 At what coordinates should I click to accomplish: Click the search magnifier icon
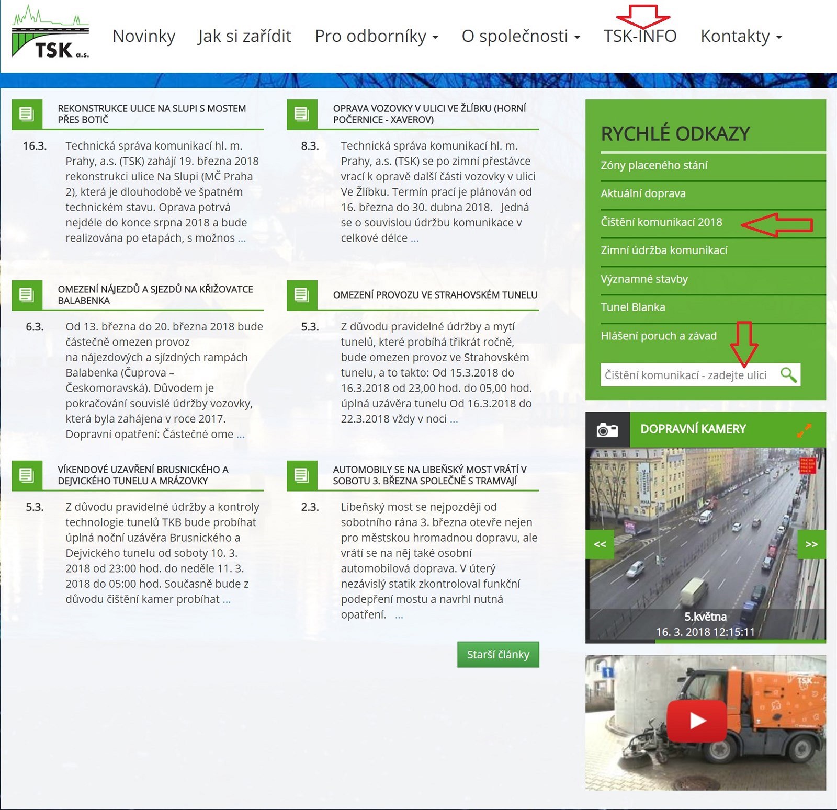point(788,374)
